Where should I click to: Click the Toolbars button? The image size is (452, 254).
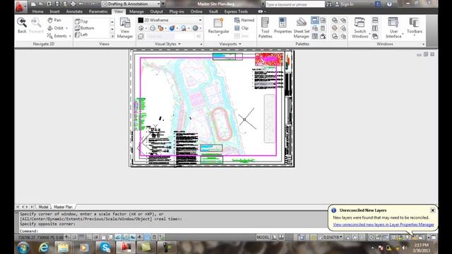tap(415, 26)
